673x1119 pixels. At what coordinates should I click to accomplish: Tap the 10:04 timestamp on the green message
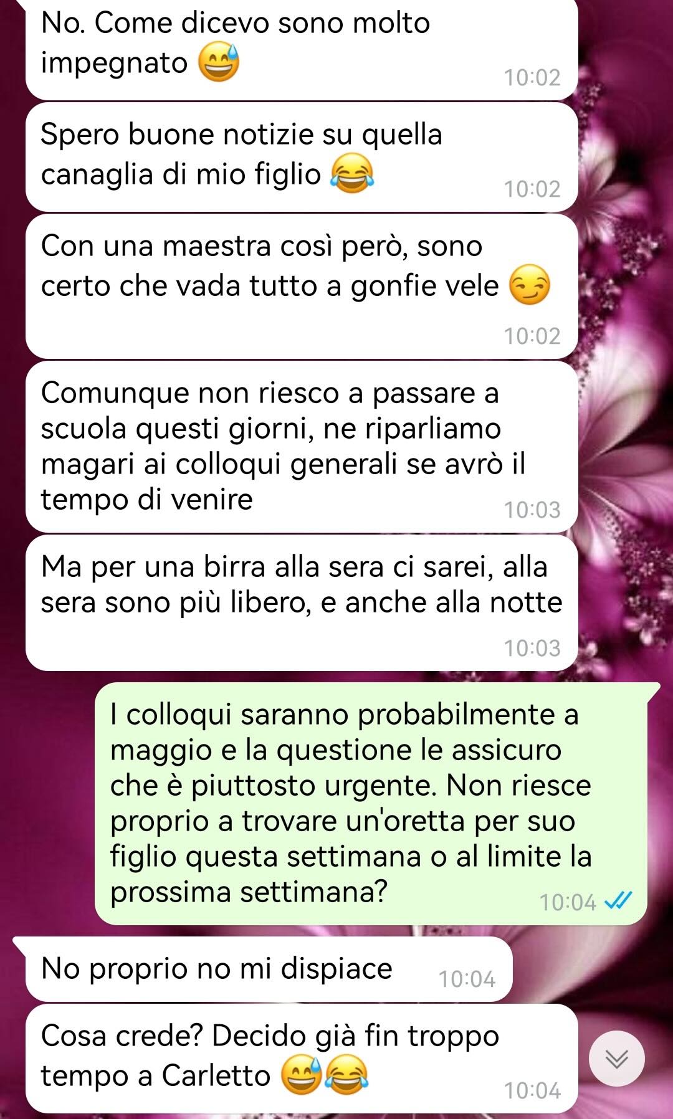coord(568,902)
